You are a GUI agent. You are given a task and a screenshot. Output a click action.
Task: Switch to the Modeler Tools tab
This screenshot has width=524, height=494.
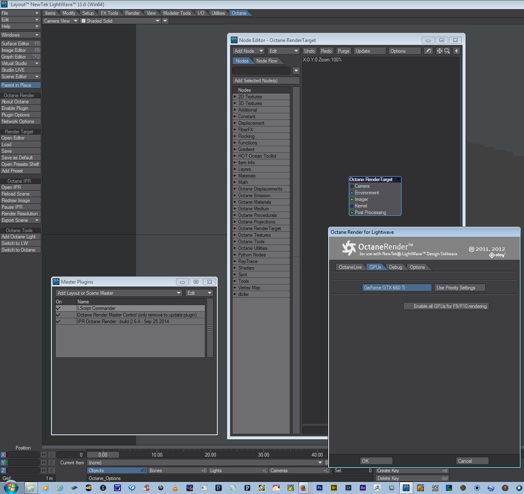(x=177, y=13)
